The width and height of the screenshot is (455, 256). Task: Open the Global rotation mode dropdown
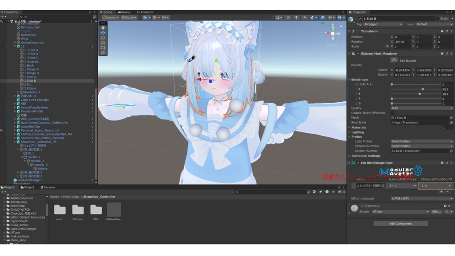pyautogui.click(x=129, y=17)
